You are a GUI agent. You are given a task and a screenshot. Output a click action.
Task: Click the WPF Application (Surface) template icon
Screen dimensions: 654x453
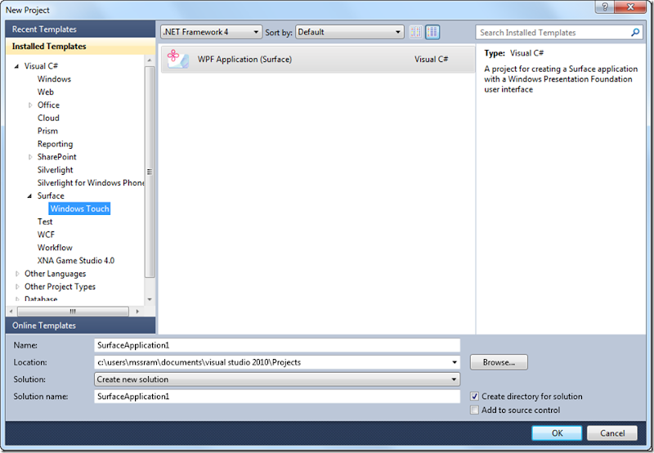(177, 59)
